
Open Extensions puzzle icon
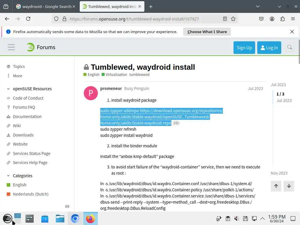coord(282,19)
